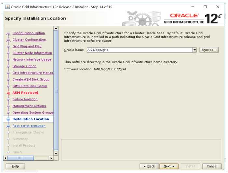Go to Management Options step

click(x=29, y=106)
